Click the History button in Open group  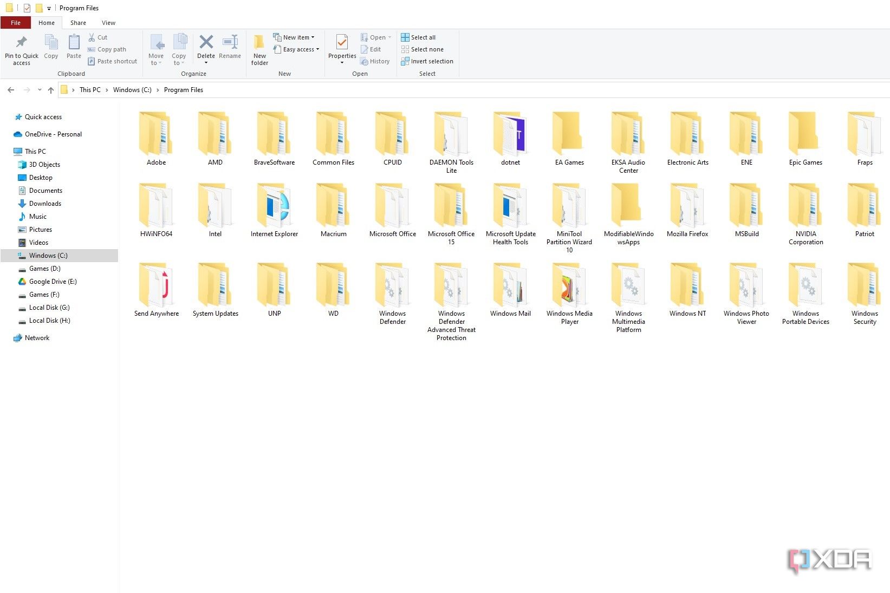click(375, 61)
